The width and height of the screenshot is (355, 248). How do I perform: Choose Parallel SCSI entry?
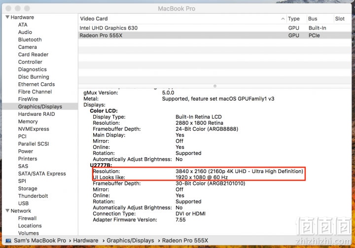[x=34, y=144]
